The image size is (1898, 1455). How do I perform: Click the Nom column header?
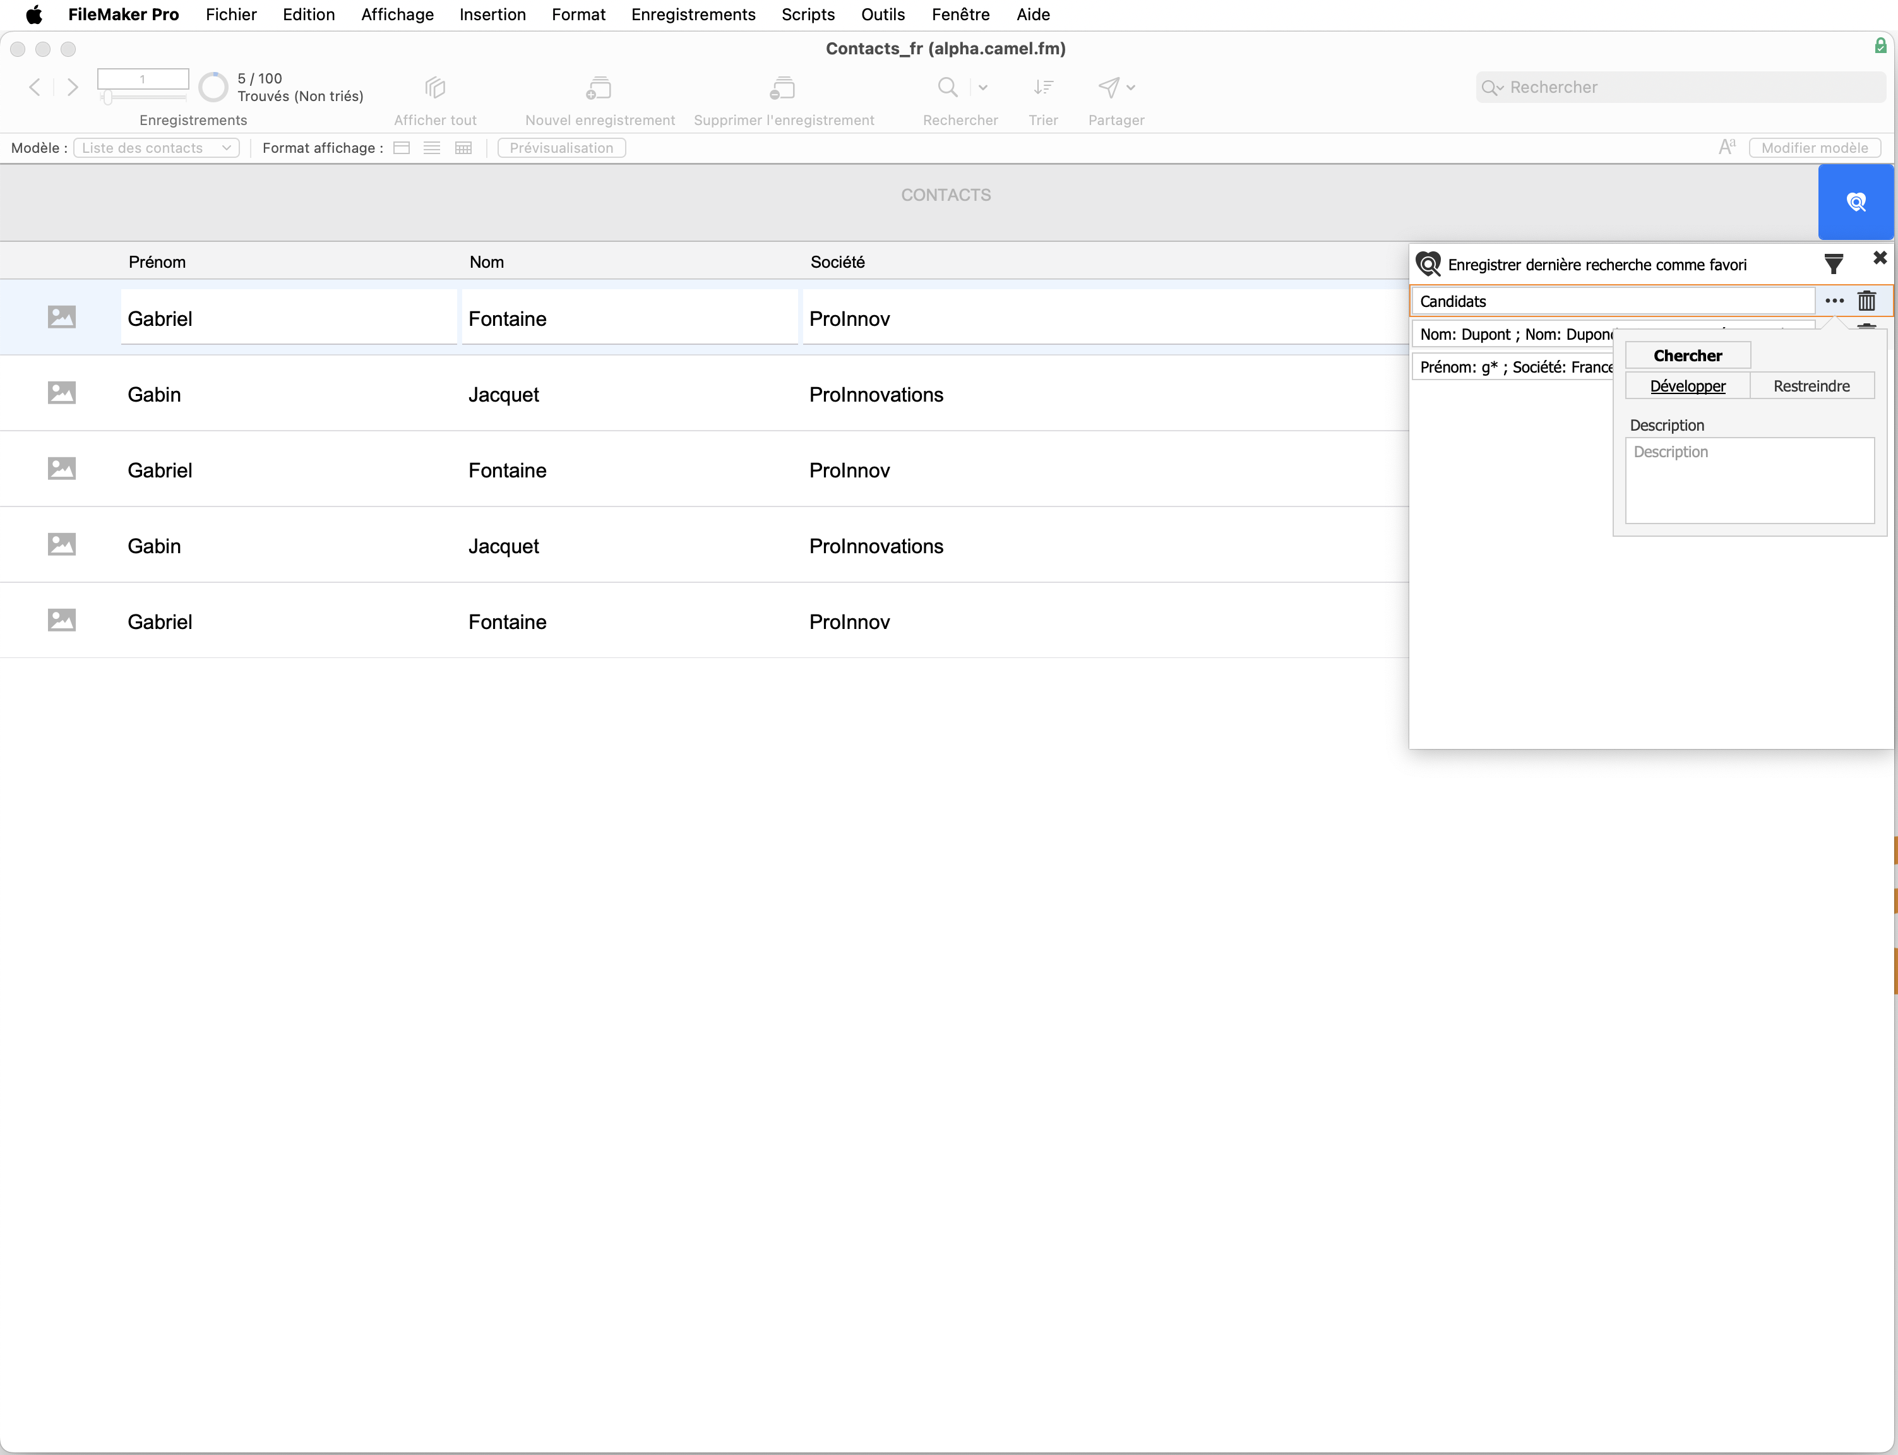[487, 263]
